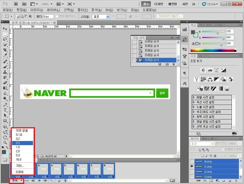Select the Brush tool
This screenshot has width=244, height=184.
click(5, 67)
